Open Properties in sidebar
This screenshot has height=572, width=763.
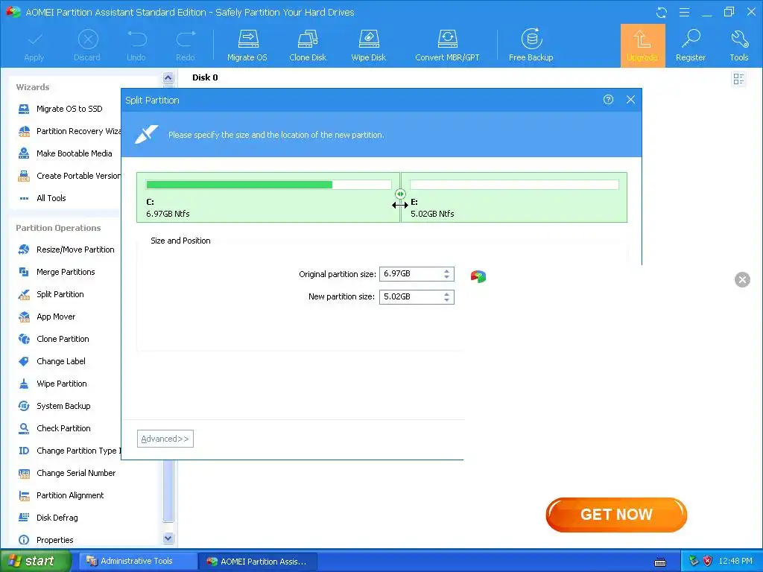pos(45,541)
